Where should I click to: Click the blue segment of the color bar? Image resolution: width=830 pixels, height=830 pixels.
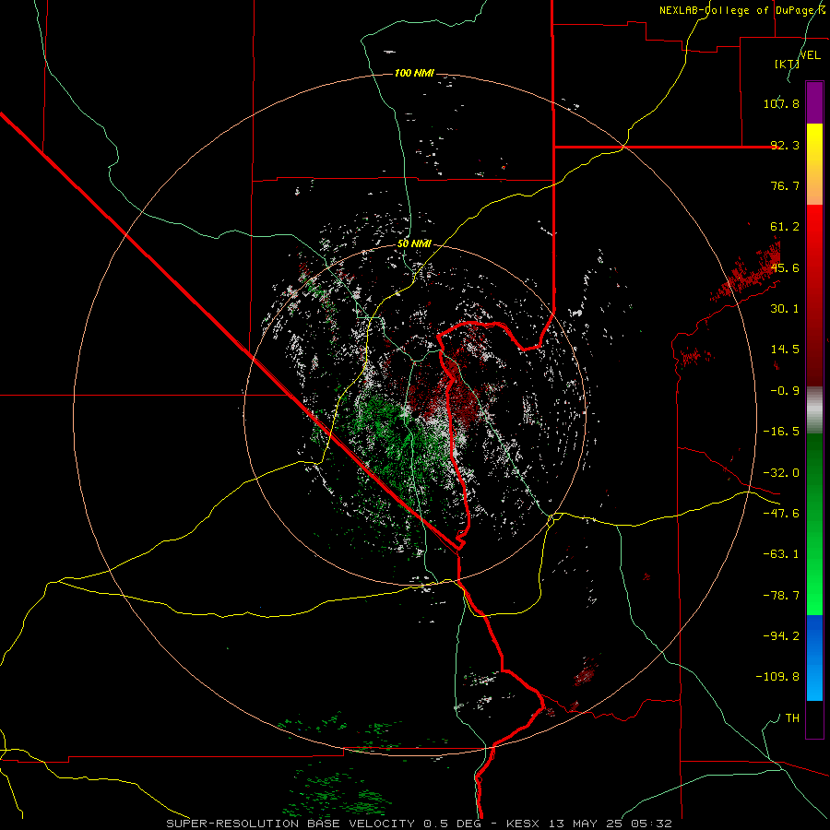tap(814, 658)
